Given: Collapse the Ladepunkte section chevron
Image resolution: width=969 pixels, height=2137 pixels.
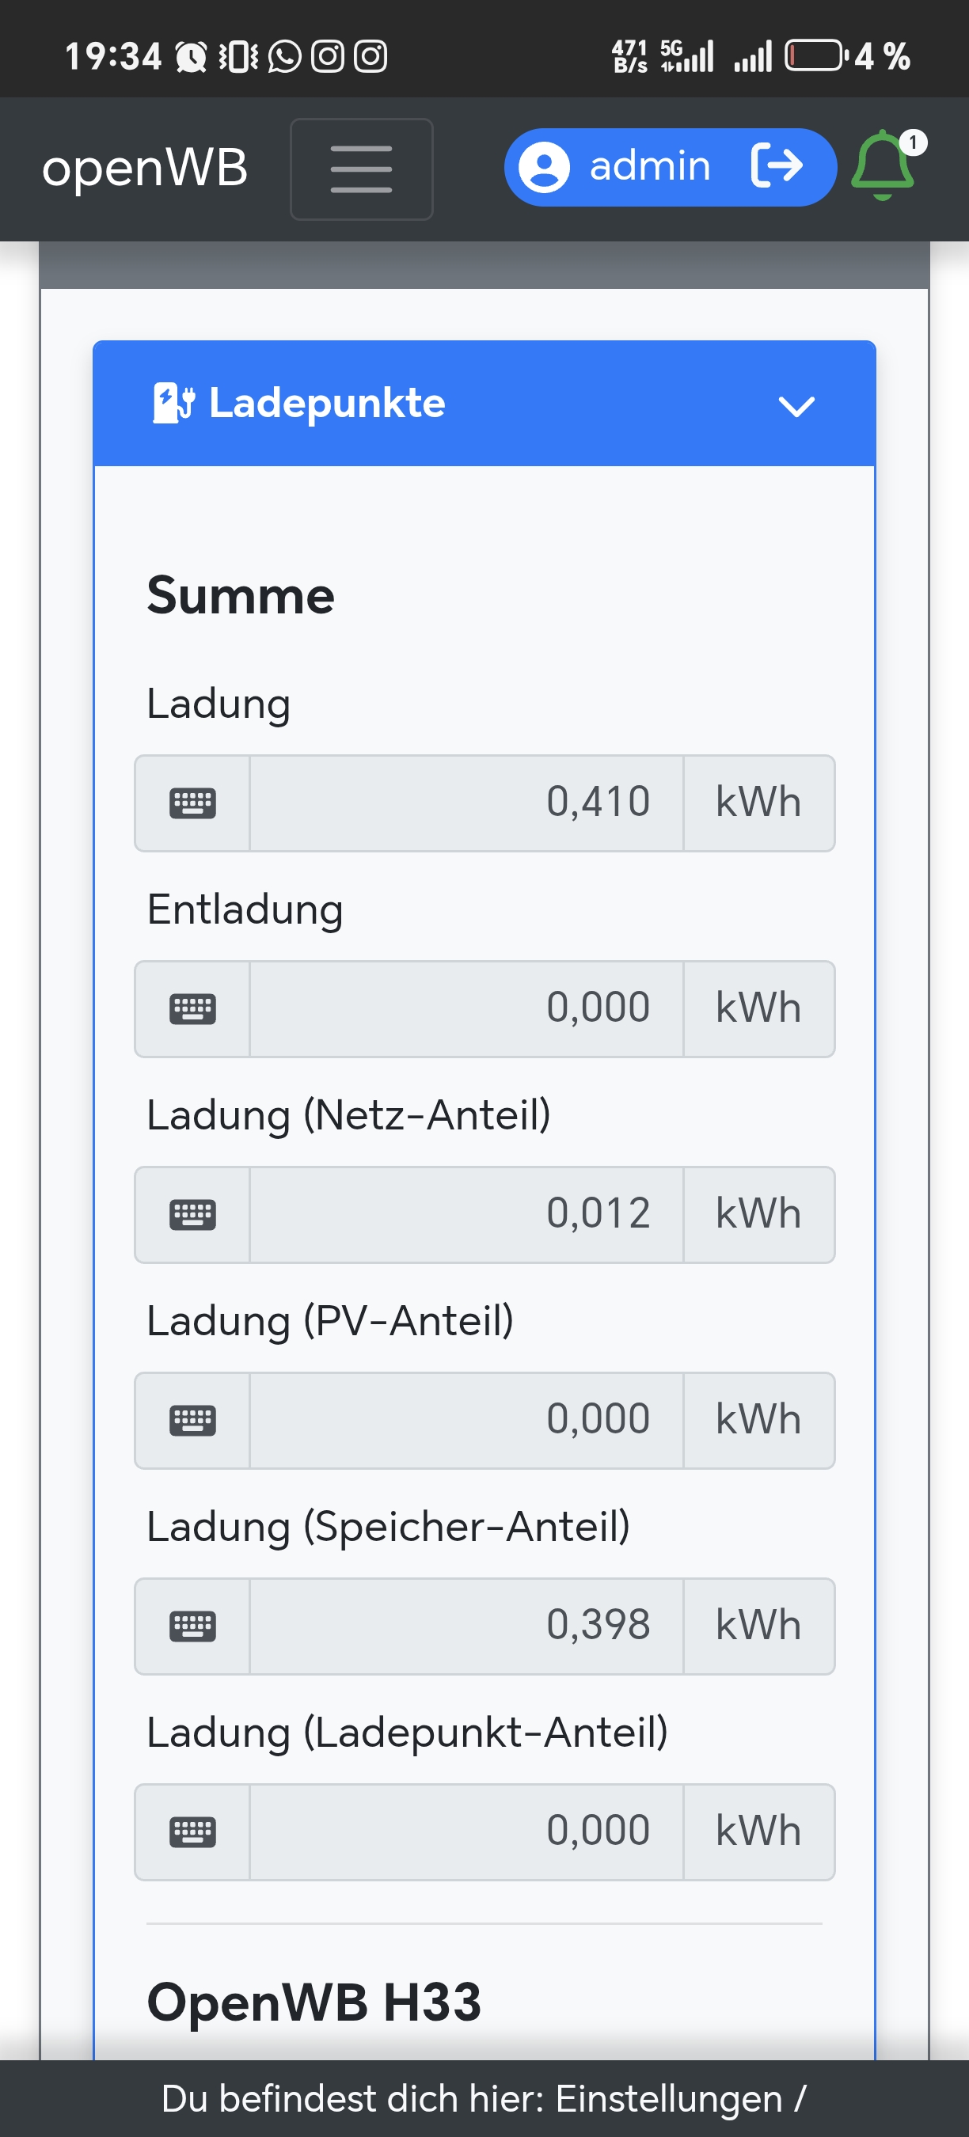Looking at the screenshot, I should click(x=796, y=406).
